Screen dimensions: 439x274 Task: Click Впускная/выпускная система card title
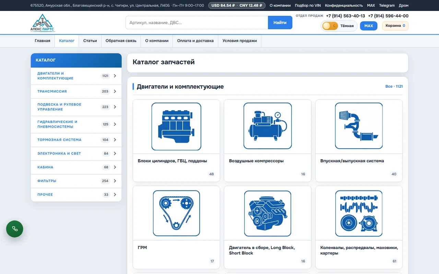(x=352, y=161)
